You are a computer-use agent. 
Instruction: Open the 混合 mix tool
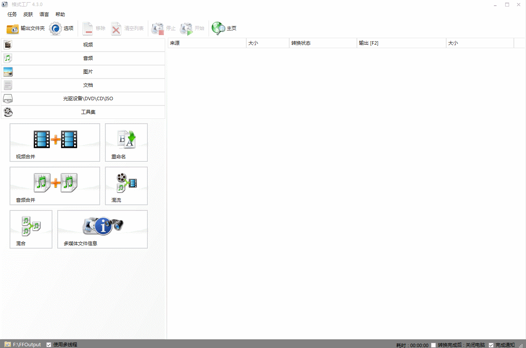coord(31,229)
